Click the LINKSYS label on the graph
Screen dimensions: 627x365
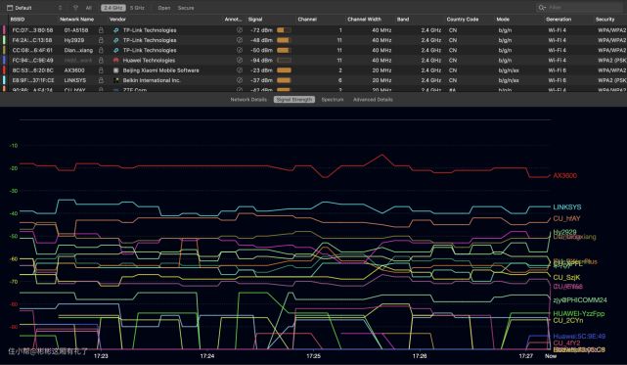point(567,206)
